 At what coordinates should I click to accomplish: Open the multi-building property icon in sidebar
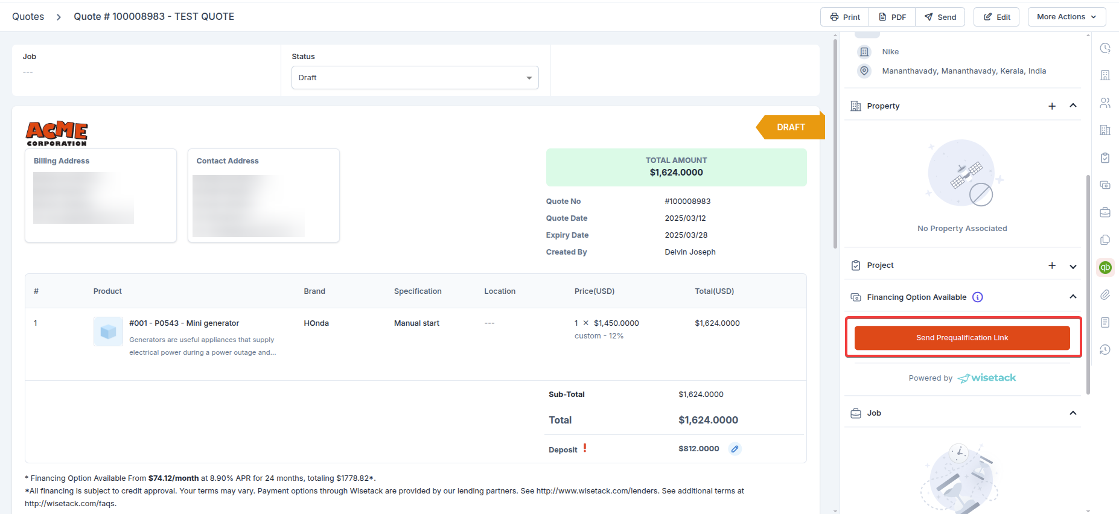(1105, 130)
